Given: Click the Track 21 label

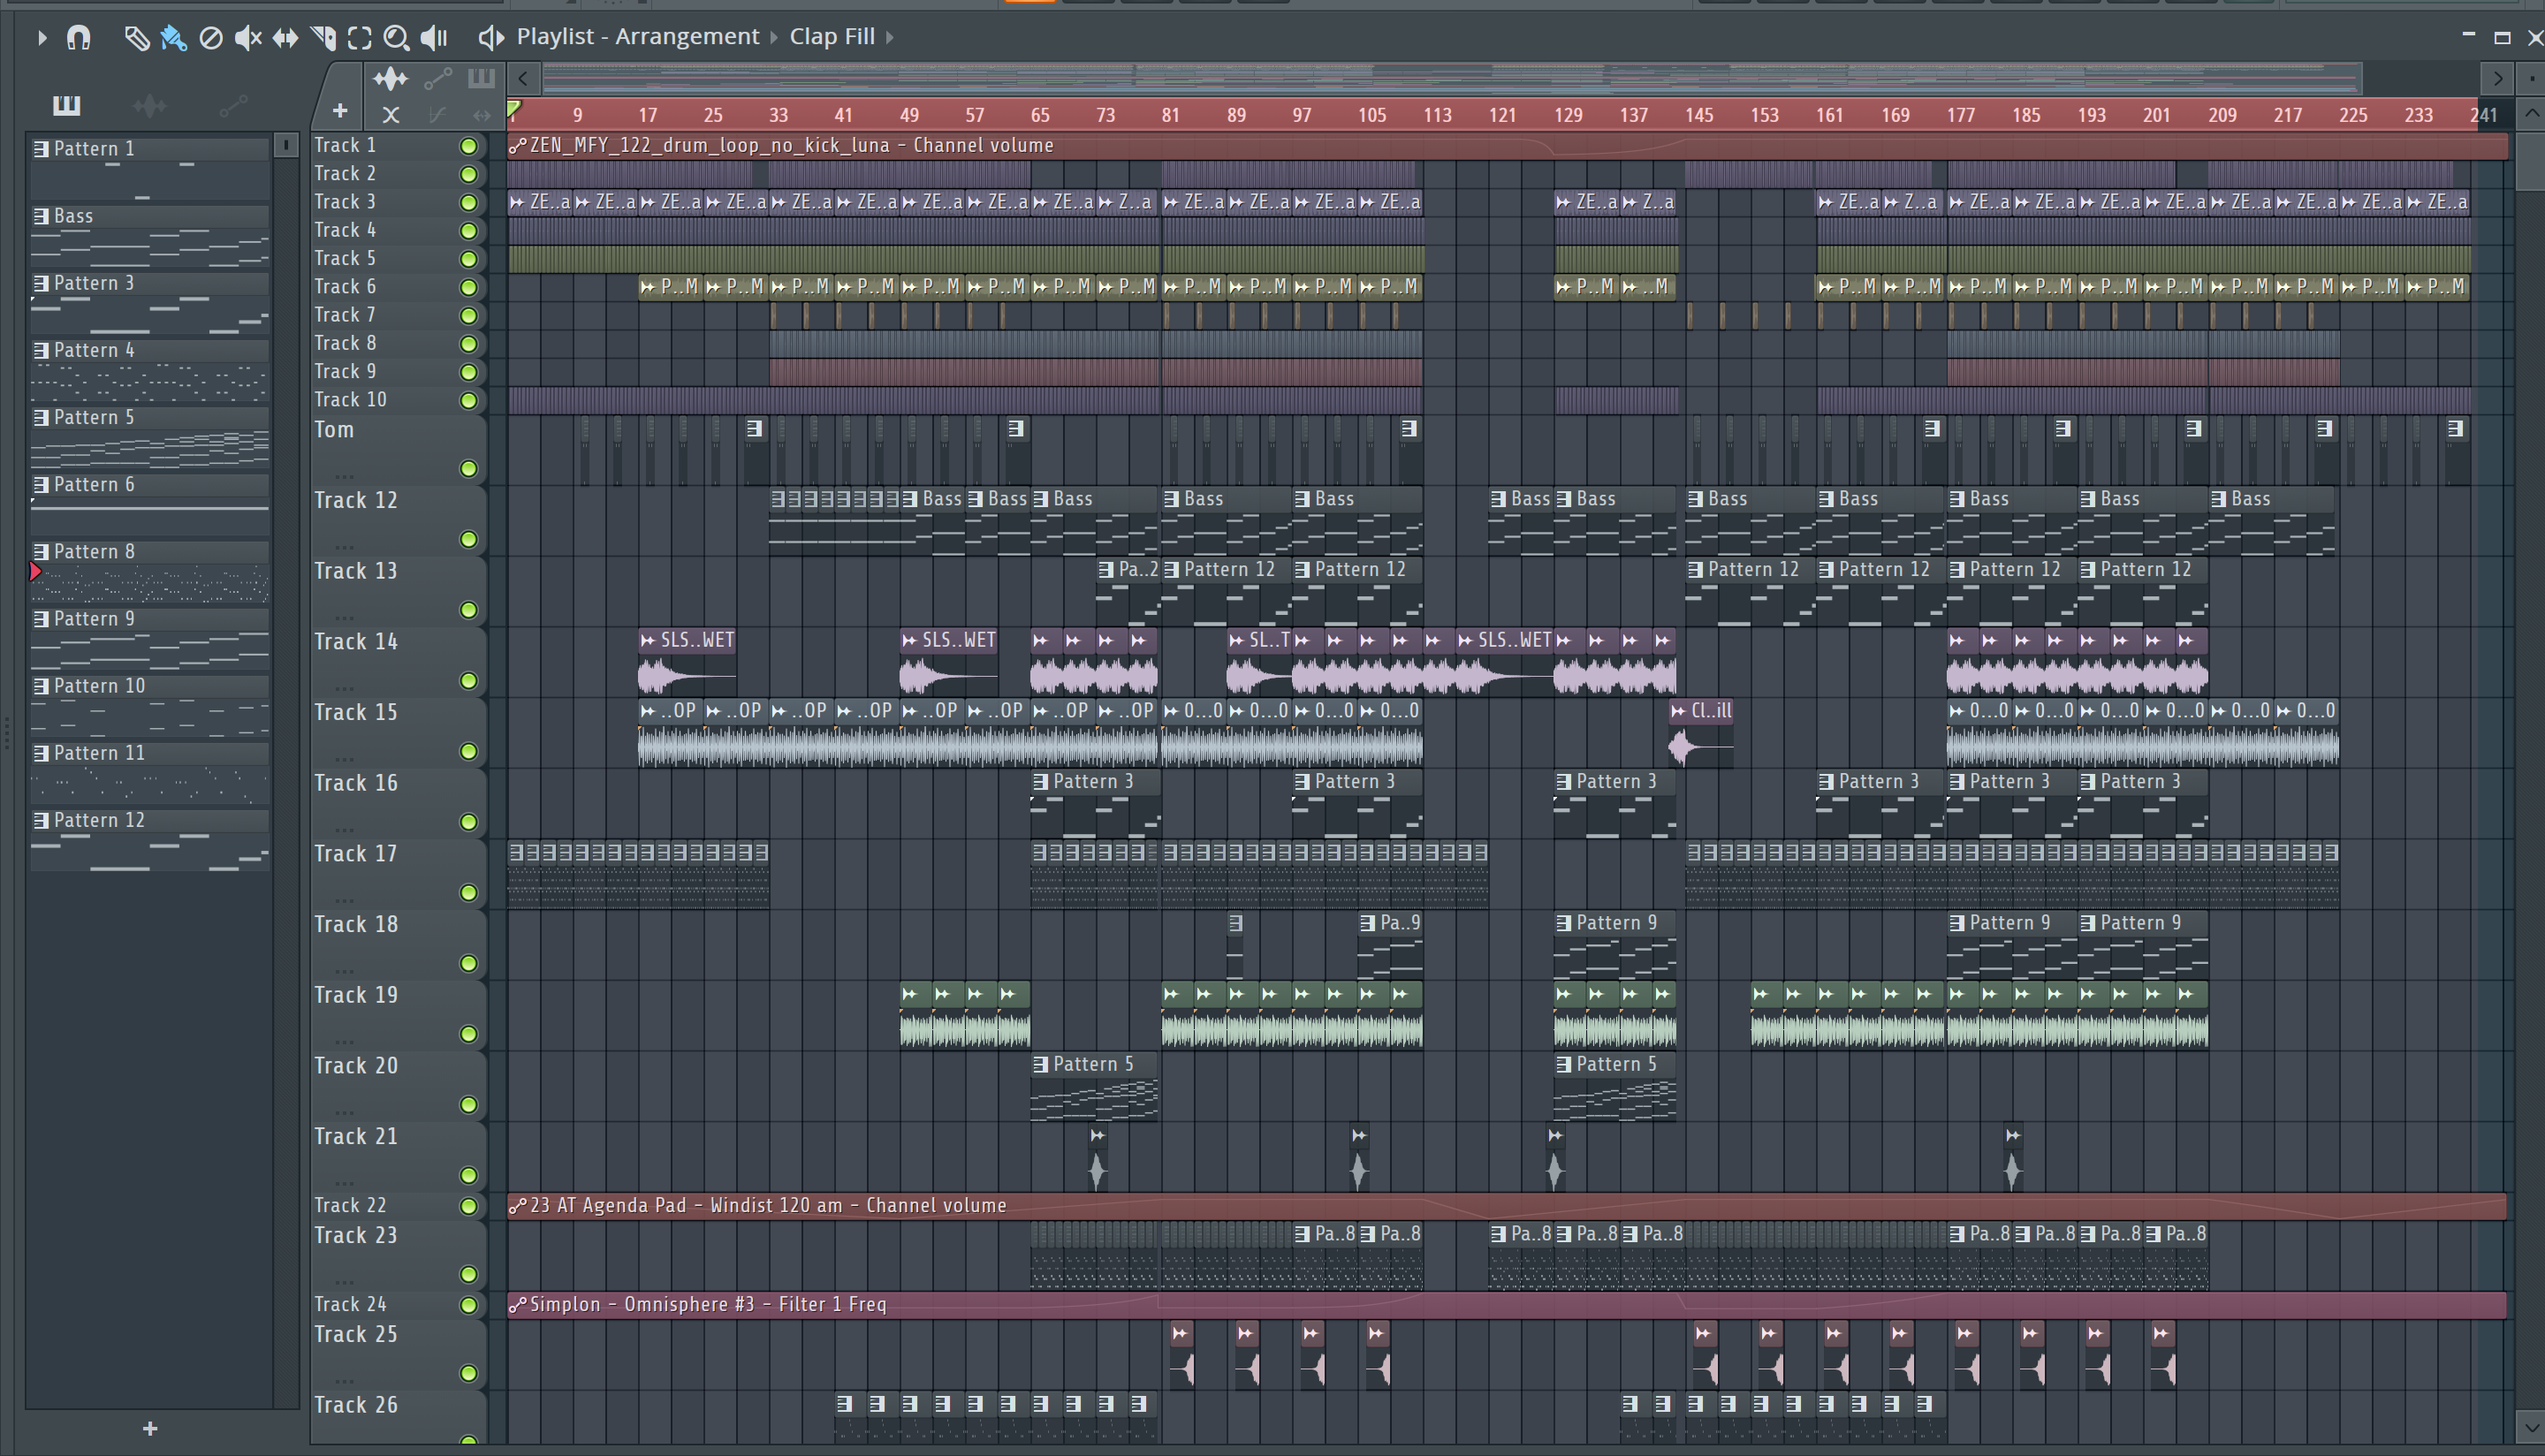Looking at the screenshot, I should coord(356,1137).
